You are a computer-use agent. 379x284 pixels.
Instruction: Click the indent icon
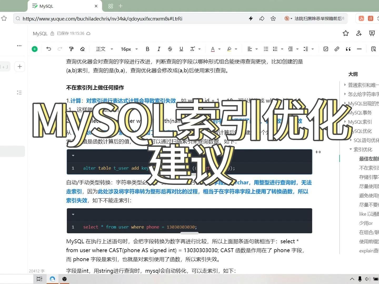coord(291,49)
